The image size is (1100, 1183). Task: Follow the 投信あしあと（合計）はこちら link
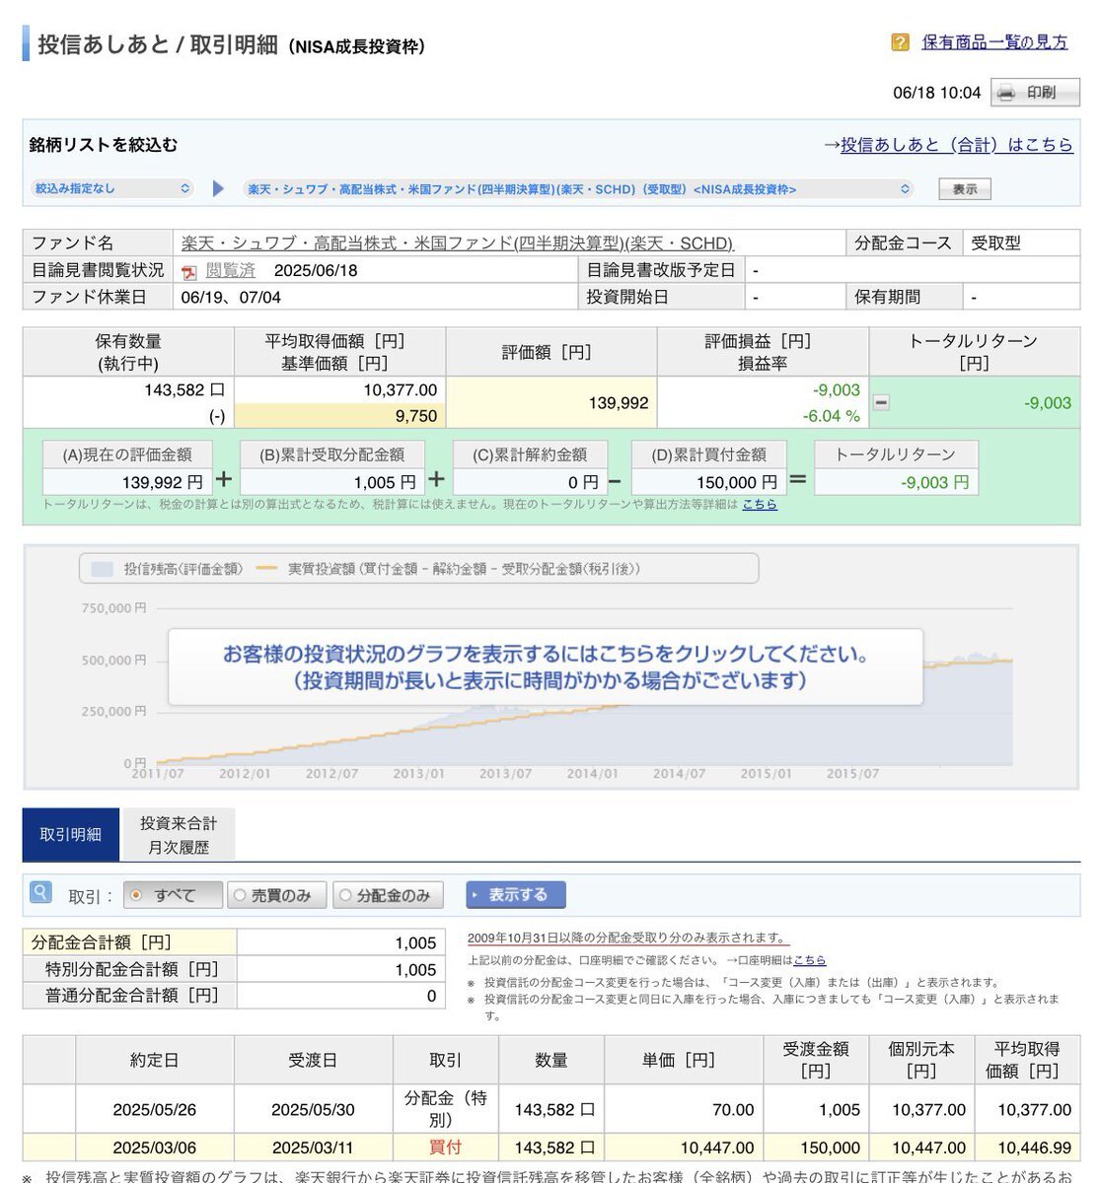pos(957,145)
